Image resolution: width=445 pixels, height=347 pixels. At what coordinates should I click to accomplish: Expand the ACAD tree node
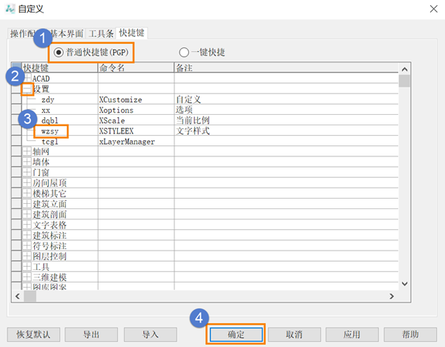[x=27, y=78]
